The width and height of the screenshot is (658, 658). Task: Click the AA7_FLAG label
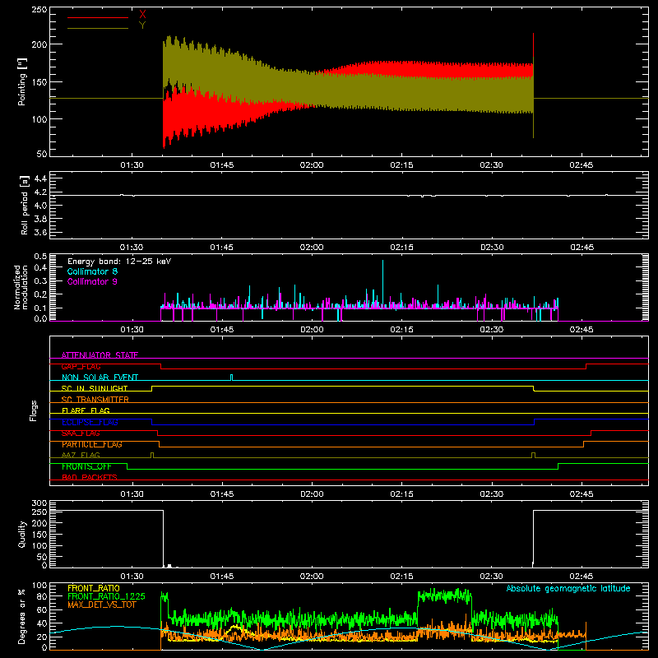tap(81, 455)
